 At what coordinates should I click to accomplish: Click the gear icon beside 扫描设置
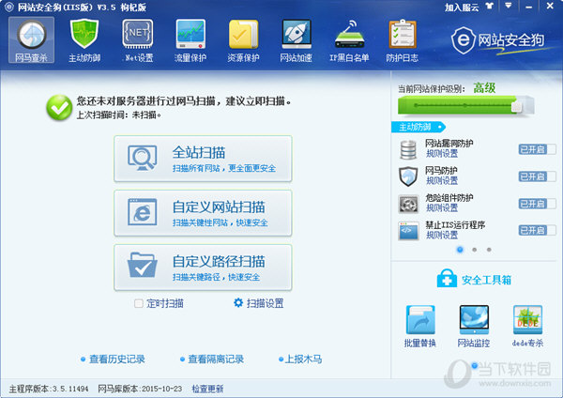(x=238, y=303)
